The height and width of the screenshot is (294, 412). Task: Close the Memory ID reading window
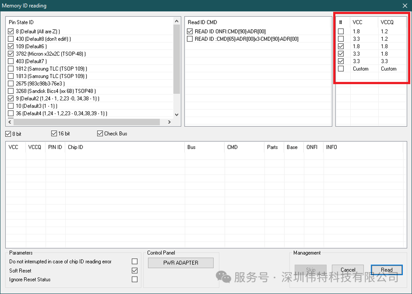pos(405,6)
